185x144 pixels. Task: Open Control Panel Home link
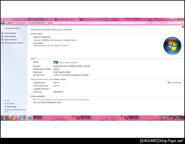pyautogui.click(x=12, y=28)
